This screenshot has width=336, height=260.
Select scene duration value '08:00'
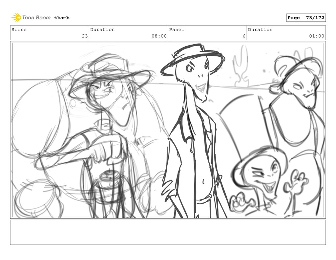point(159,36)
